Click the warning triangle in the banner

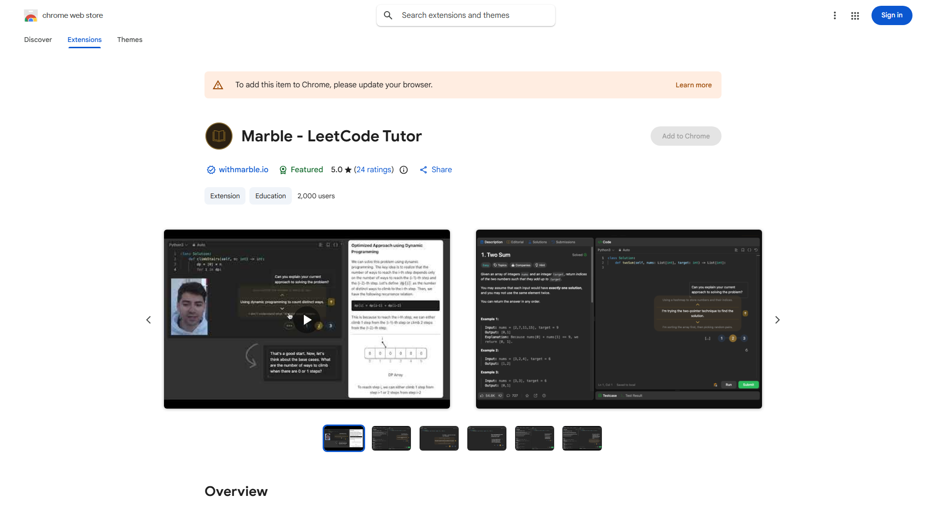(x=218, y=84)
